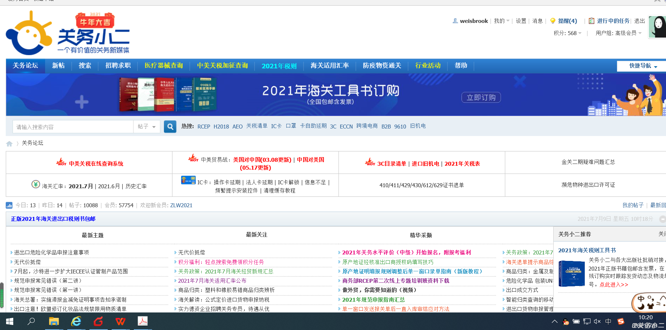The height and width of the screenshot is (330, 666).
Task: Open the 帮助 nav tab
Action: click(x=461, y=66)
